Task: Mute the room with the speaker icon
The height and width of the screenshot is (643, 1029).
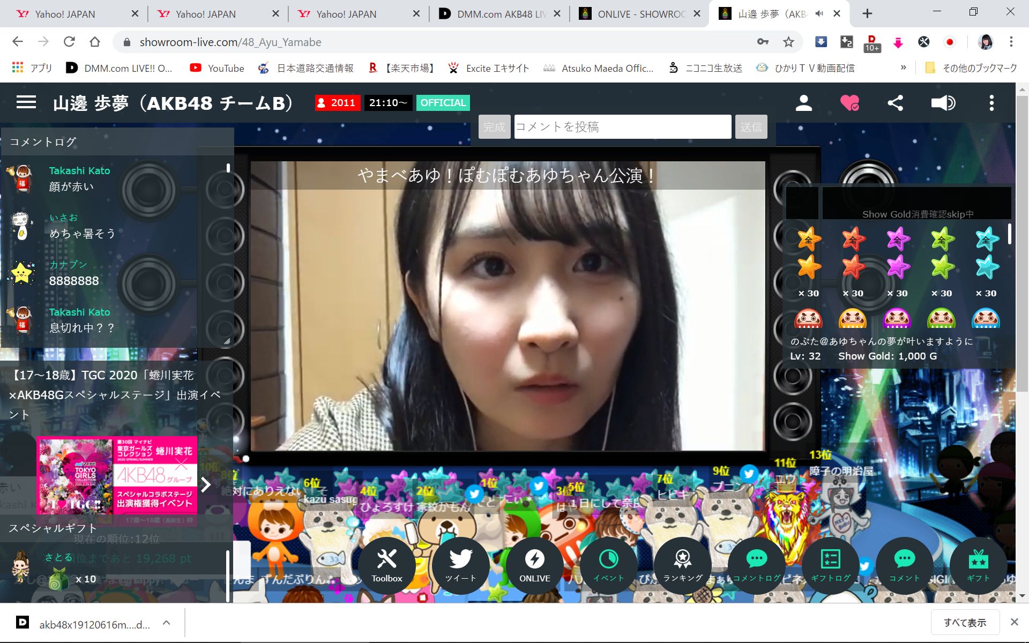Action: point(943,103)
